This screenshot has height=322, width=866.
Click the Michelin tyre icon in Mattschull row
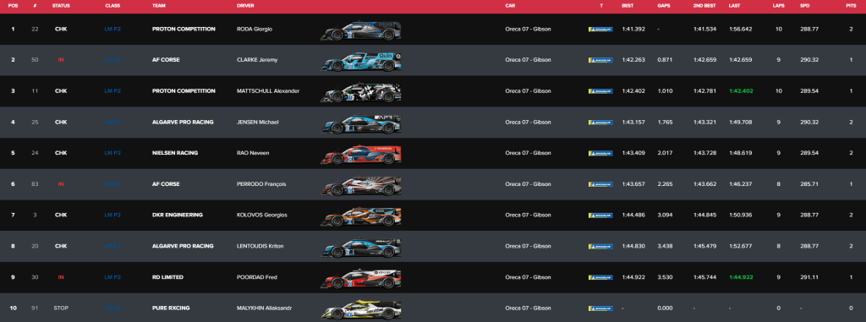pyautogui.click(x=600, y=91)
